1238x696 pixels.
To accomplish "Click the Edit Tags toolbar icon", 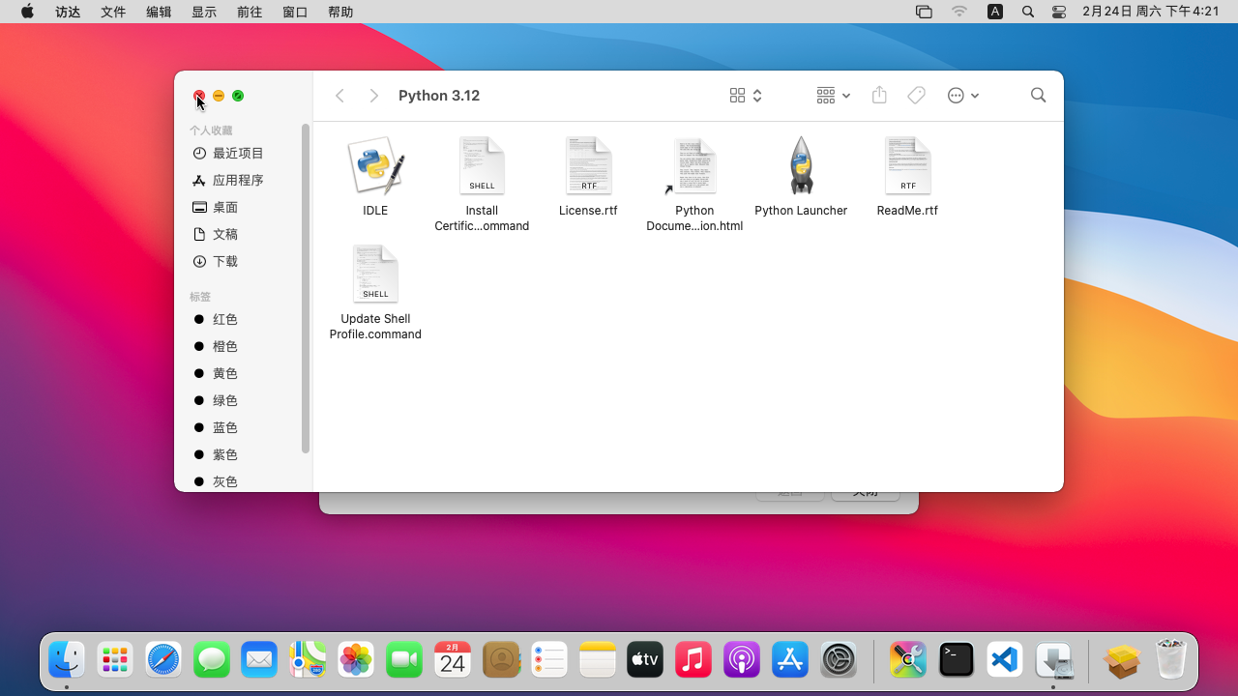I will (916, 95).
